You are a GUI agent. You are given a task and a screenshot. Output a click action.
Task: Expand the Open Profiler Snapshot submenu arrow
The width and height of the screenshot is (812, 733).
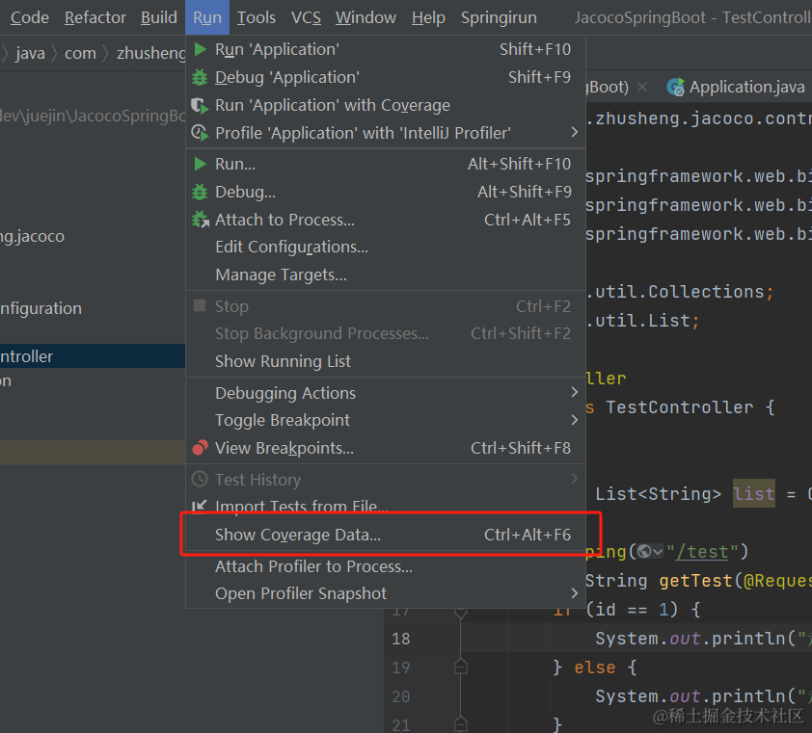click(574, 593)
